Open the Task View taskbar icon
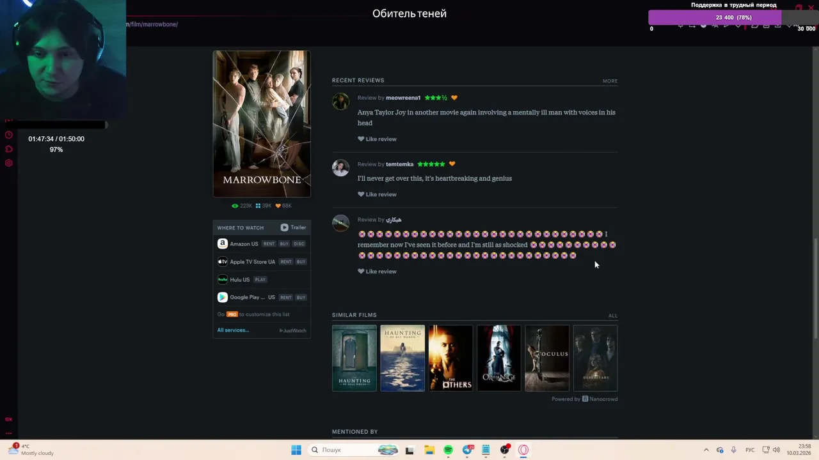This screenshot has width=819, height=460. point(409,450)
